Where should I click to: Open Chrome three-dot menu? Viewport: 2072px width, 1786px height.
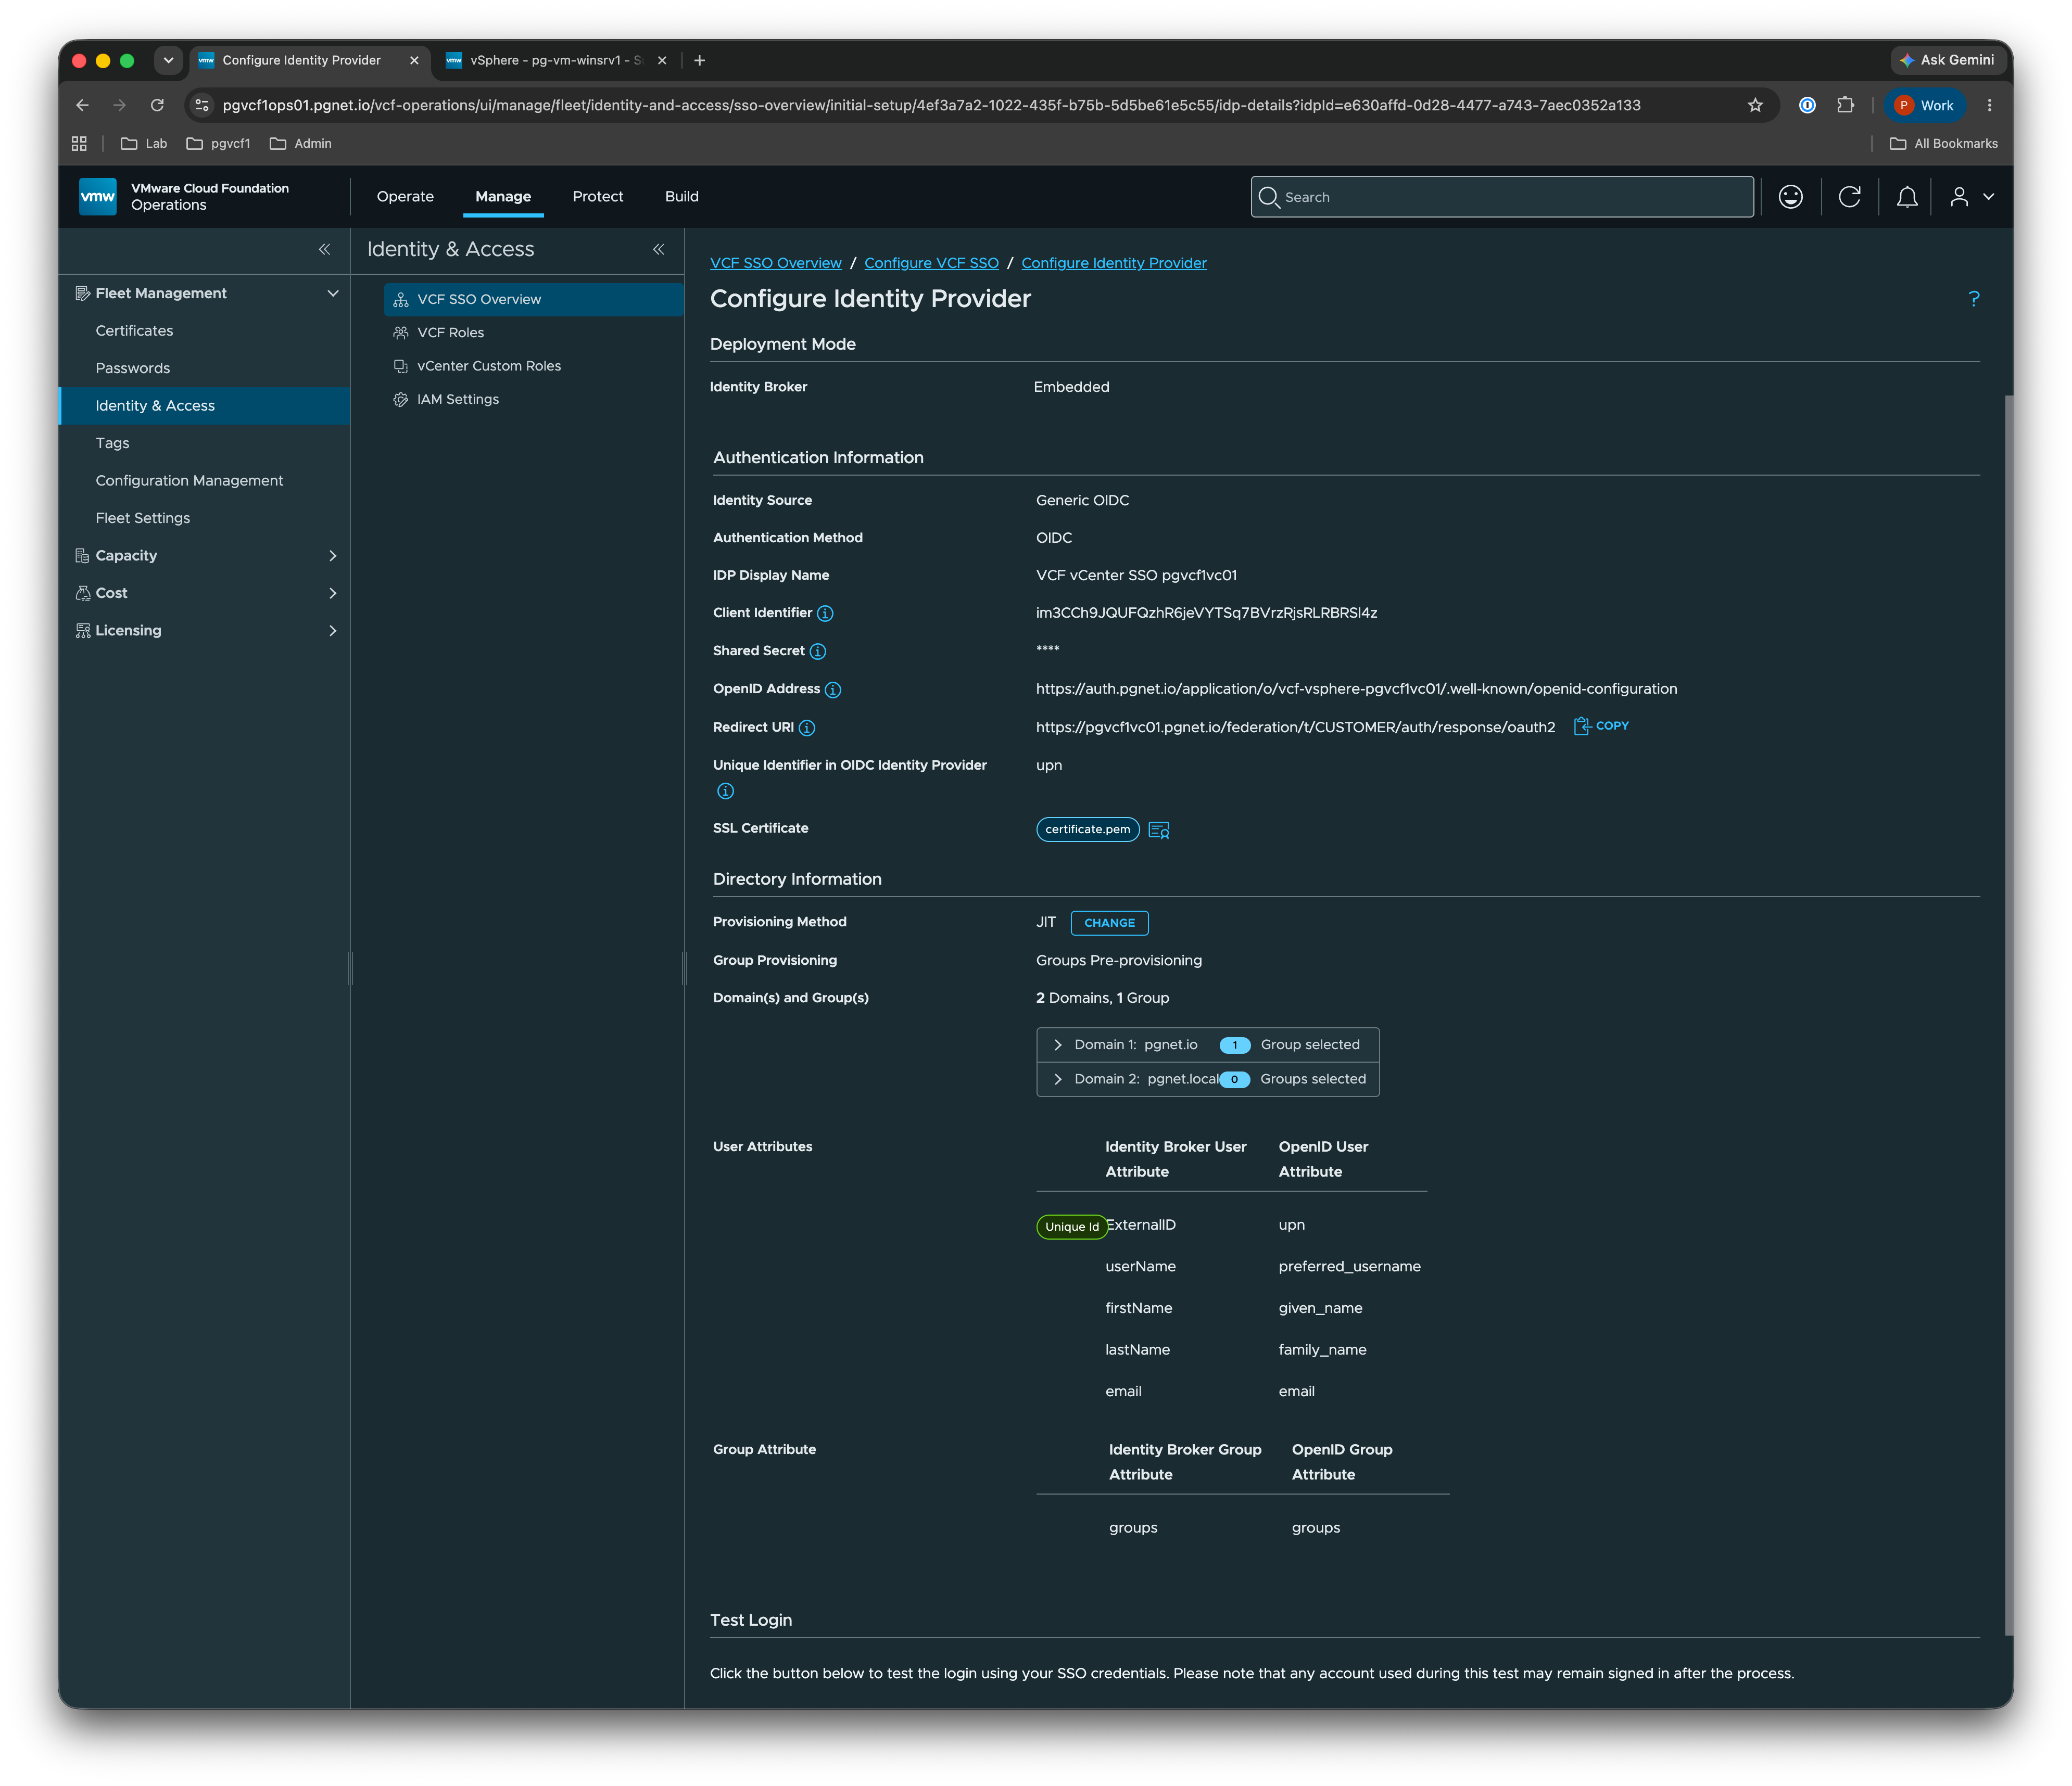(x=1989, y=105)
